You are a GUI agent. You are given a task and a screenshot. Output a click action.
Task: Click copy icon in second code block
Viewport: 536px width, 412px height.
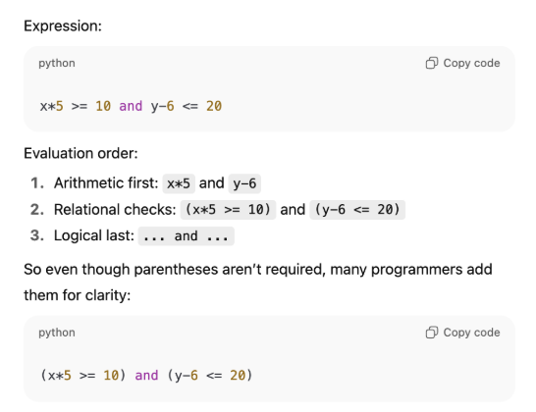[432, 333]
